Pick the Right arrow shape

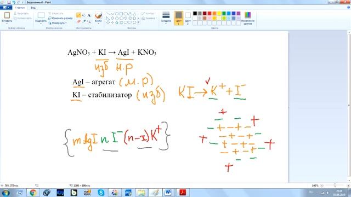[x=126, y=18]
